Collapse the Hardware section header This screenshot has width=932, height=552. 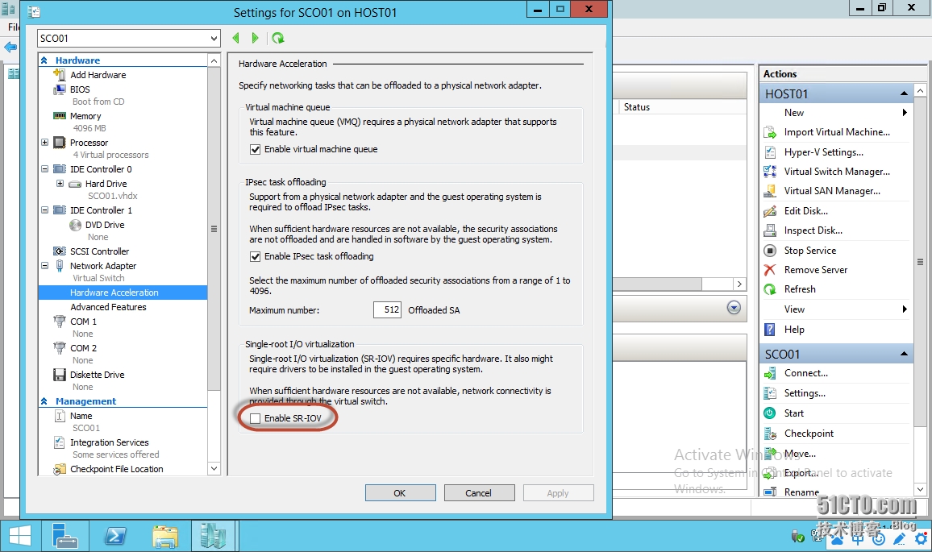(44, 60)
